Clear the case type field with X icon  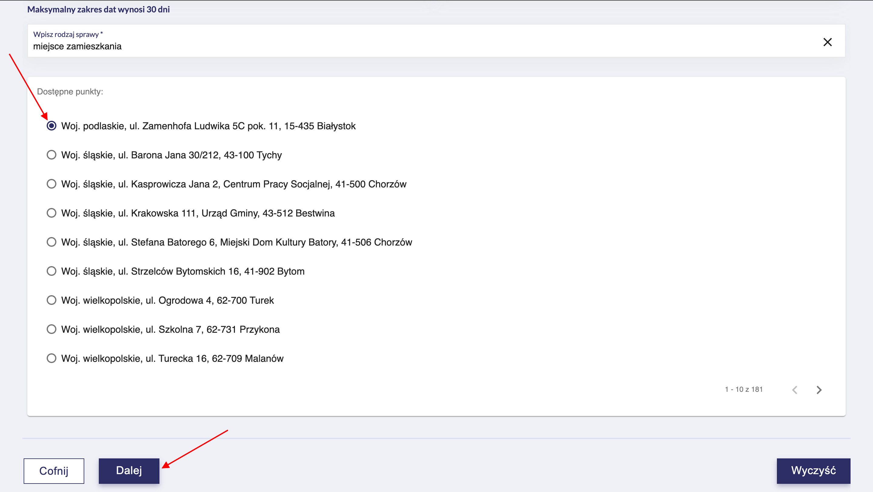pyautogui.click(x=827, y=42)
